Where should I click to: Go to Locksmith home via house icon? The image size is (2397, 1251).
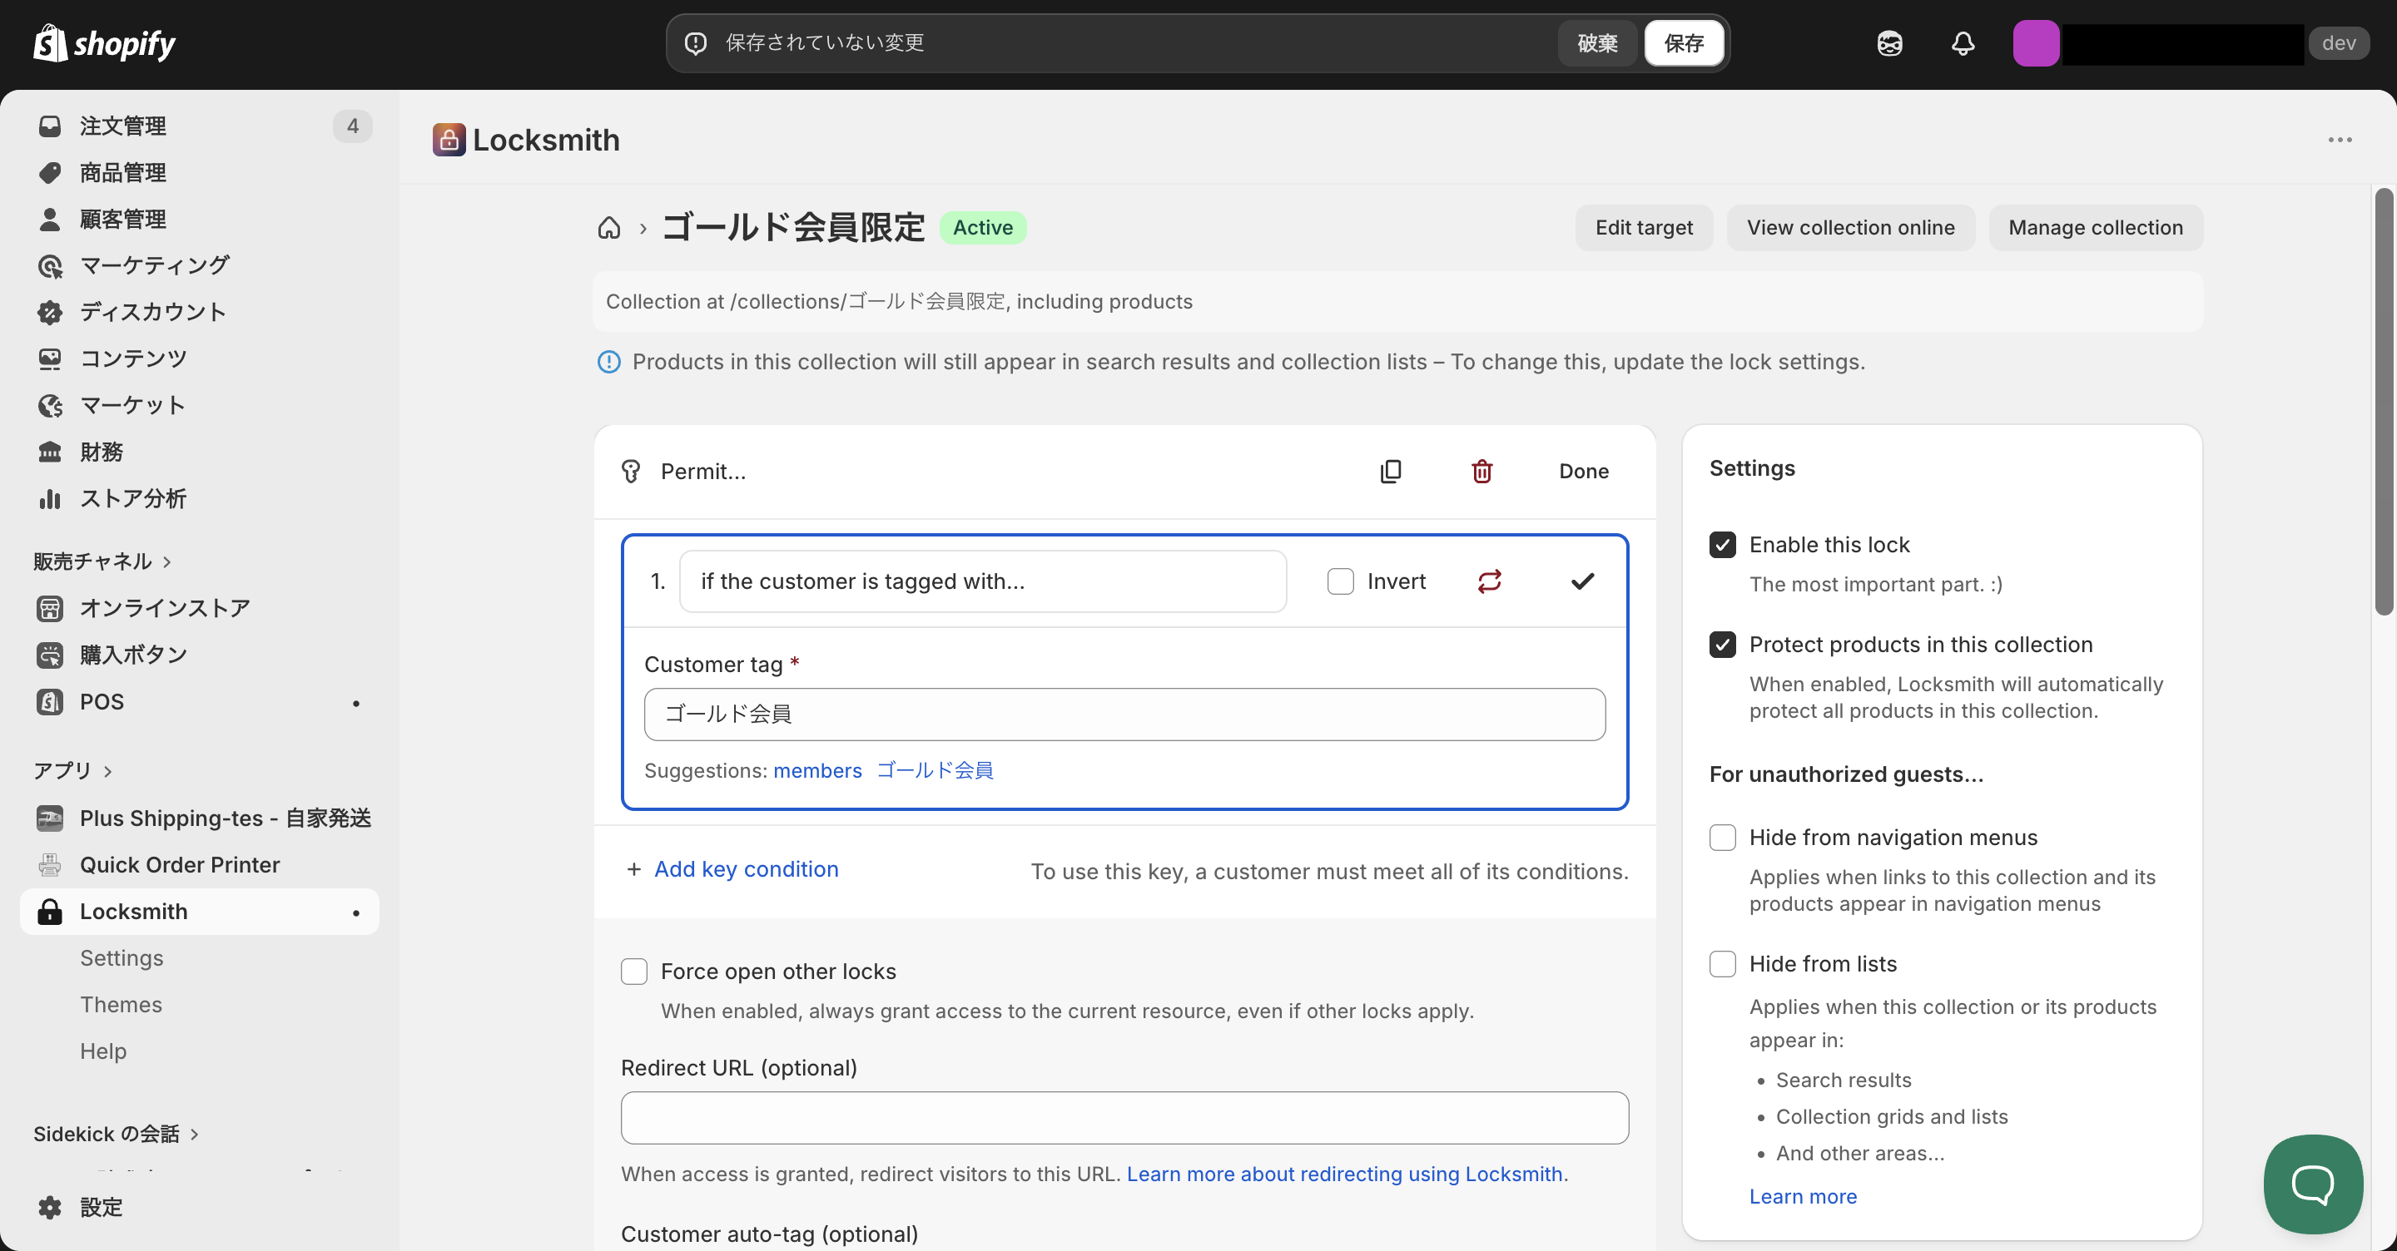pyautogui.click(x=608, y=228)
